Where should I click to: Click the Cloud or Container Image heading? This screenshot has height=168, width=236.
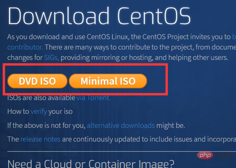tap(91, 163)
